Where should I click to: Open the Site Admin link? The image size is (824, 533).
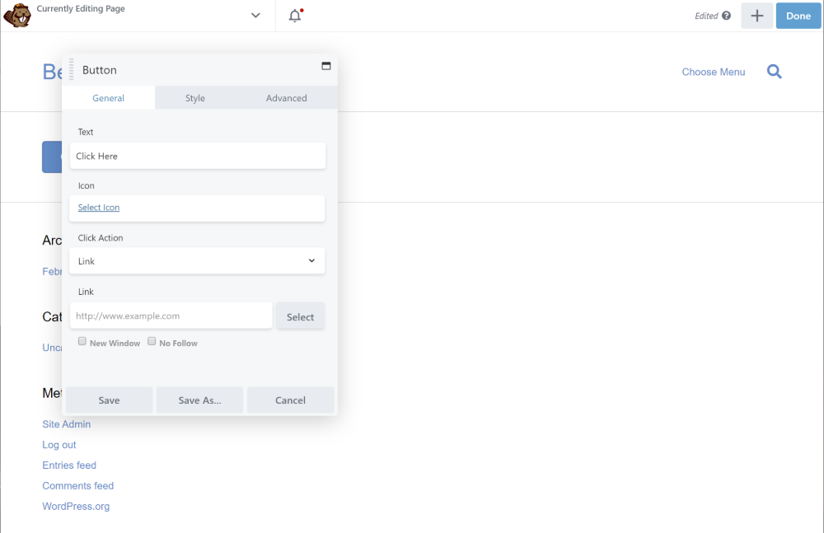point(66,424)
